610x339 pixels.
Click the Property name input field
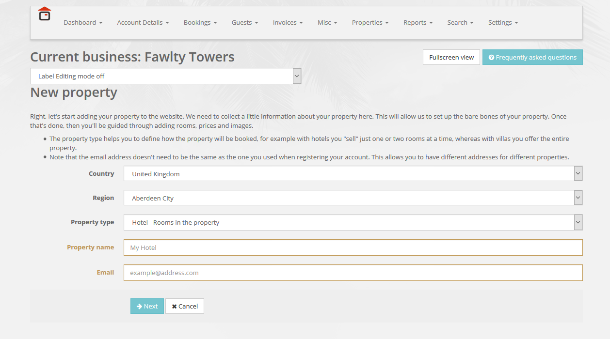tap(353, 247)
